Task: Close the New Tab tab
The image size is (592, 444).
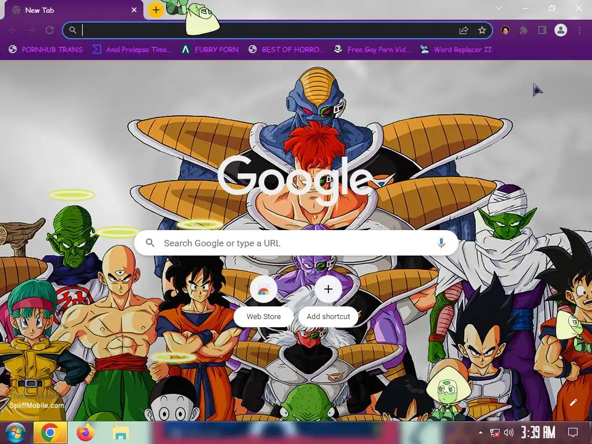Action: (x=134, y=10)
